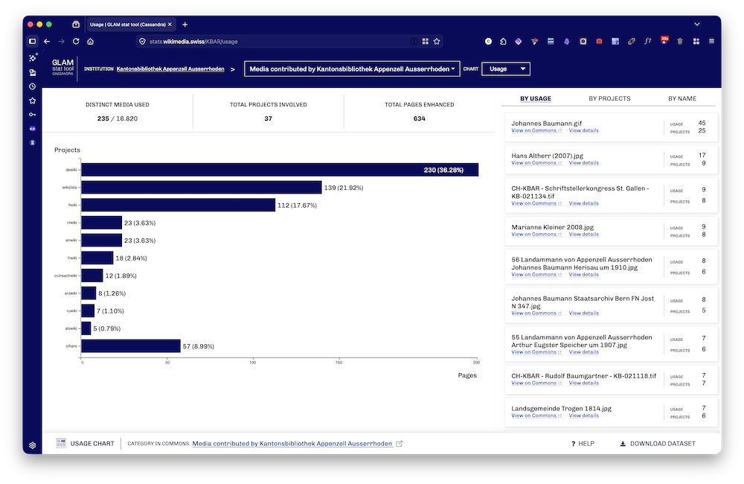
Task: Open the Firefox hamburger menu
Action: (x=711, y=41)
